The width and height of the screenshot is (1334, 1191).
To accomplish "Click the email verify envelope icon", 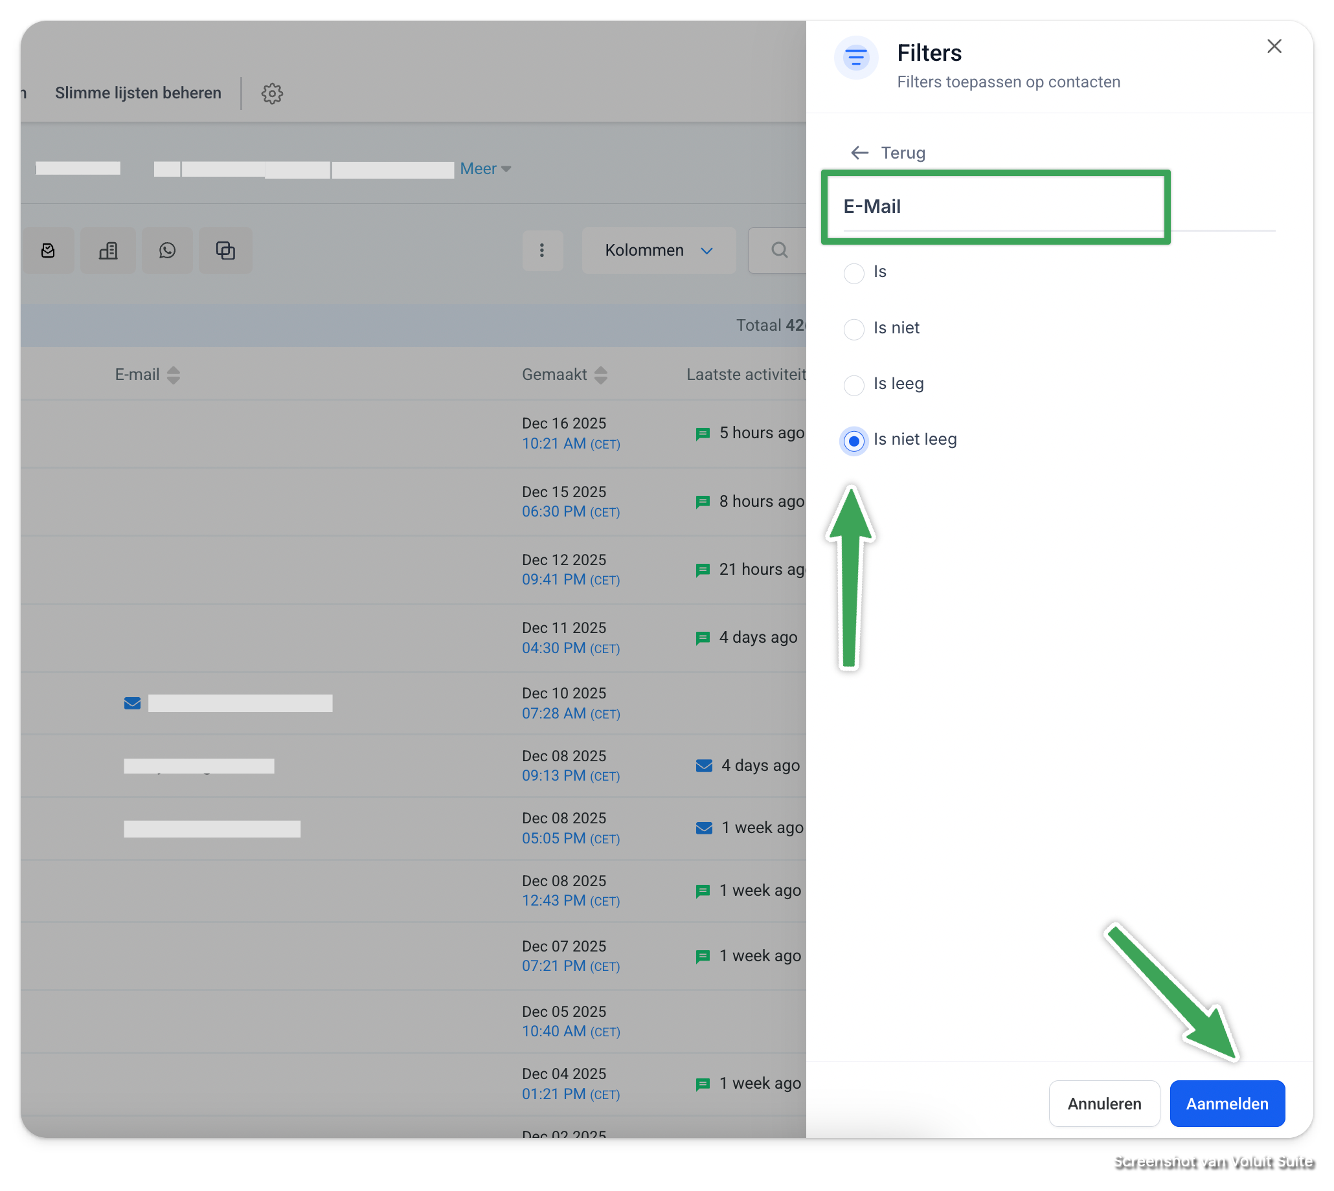I will [x=49, y=250].
